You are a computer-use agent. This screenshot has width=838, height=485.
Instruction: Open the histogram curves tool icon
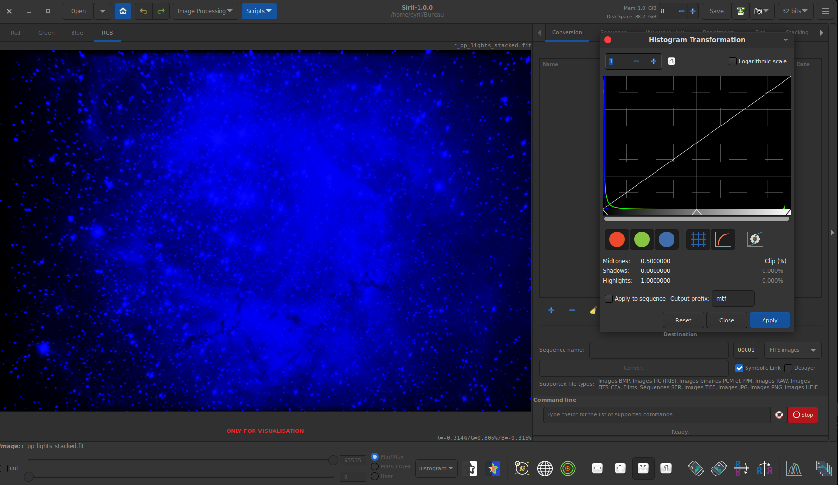pos(794,468)
